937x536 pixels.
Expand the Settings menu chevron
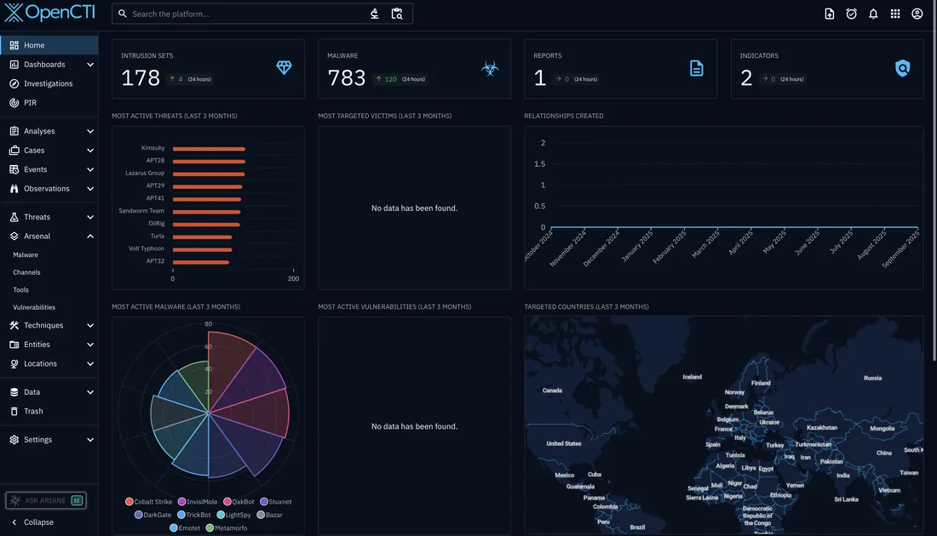point(90,440)
